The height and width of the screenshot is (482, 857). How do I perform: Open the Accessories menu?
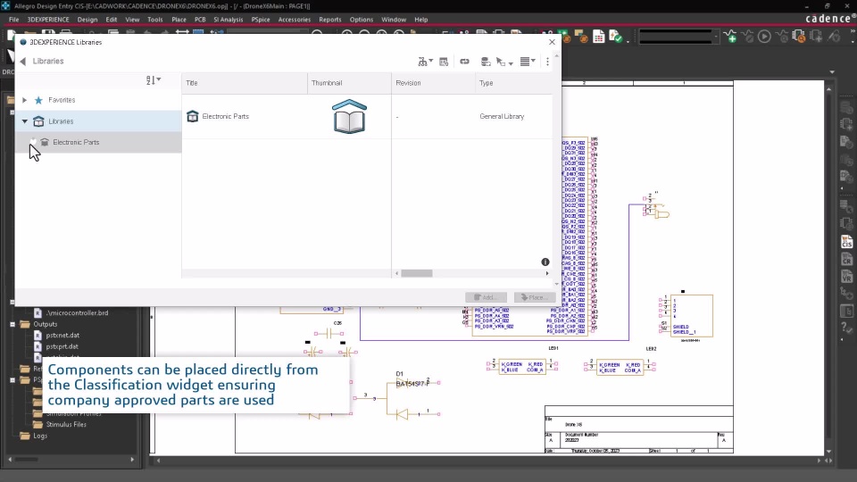click(294, 19)
